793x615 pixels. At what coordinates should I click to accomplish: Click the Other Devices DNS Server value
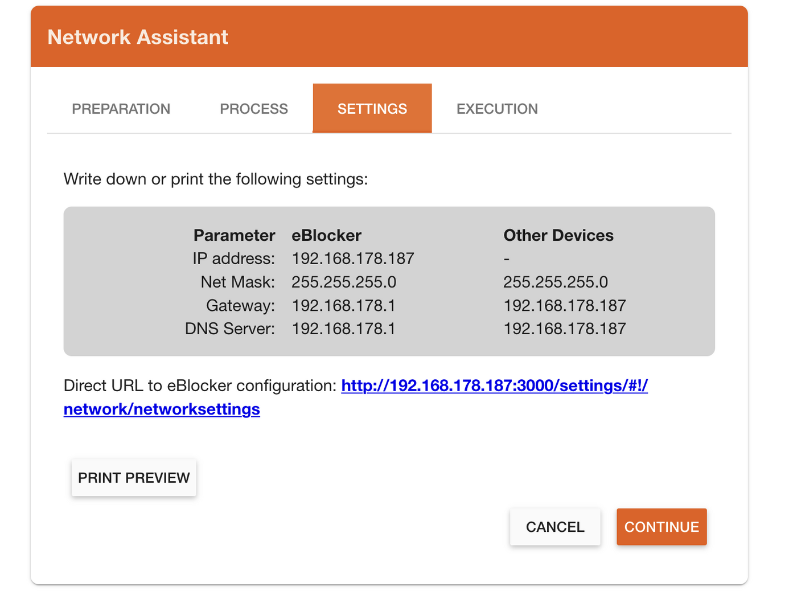coord(564,329)
